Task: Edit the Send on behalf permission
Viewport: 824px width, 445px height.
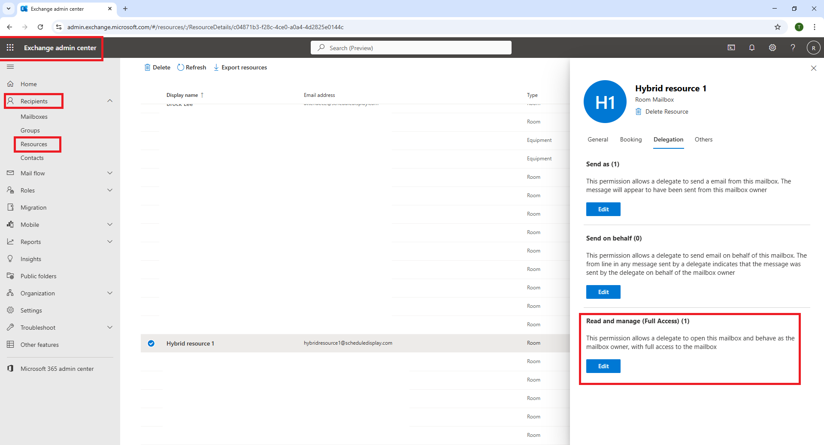Action: (x=603, y=292)
